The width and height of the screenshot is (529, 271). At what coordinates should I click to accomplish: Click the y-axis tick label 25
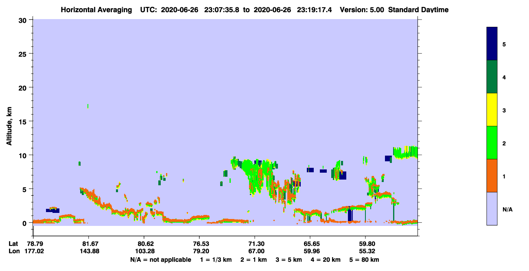coord(24,54)
